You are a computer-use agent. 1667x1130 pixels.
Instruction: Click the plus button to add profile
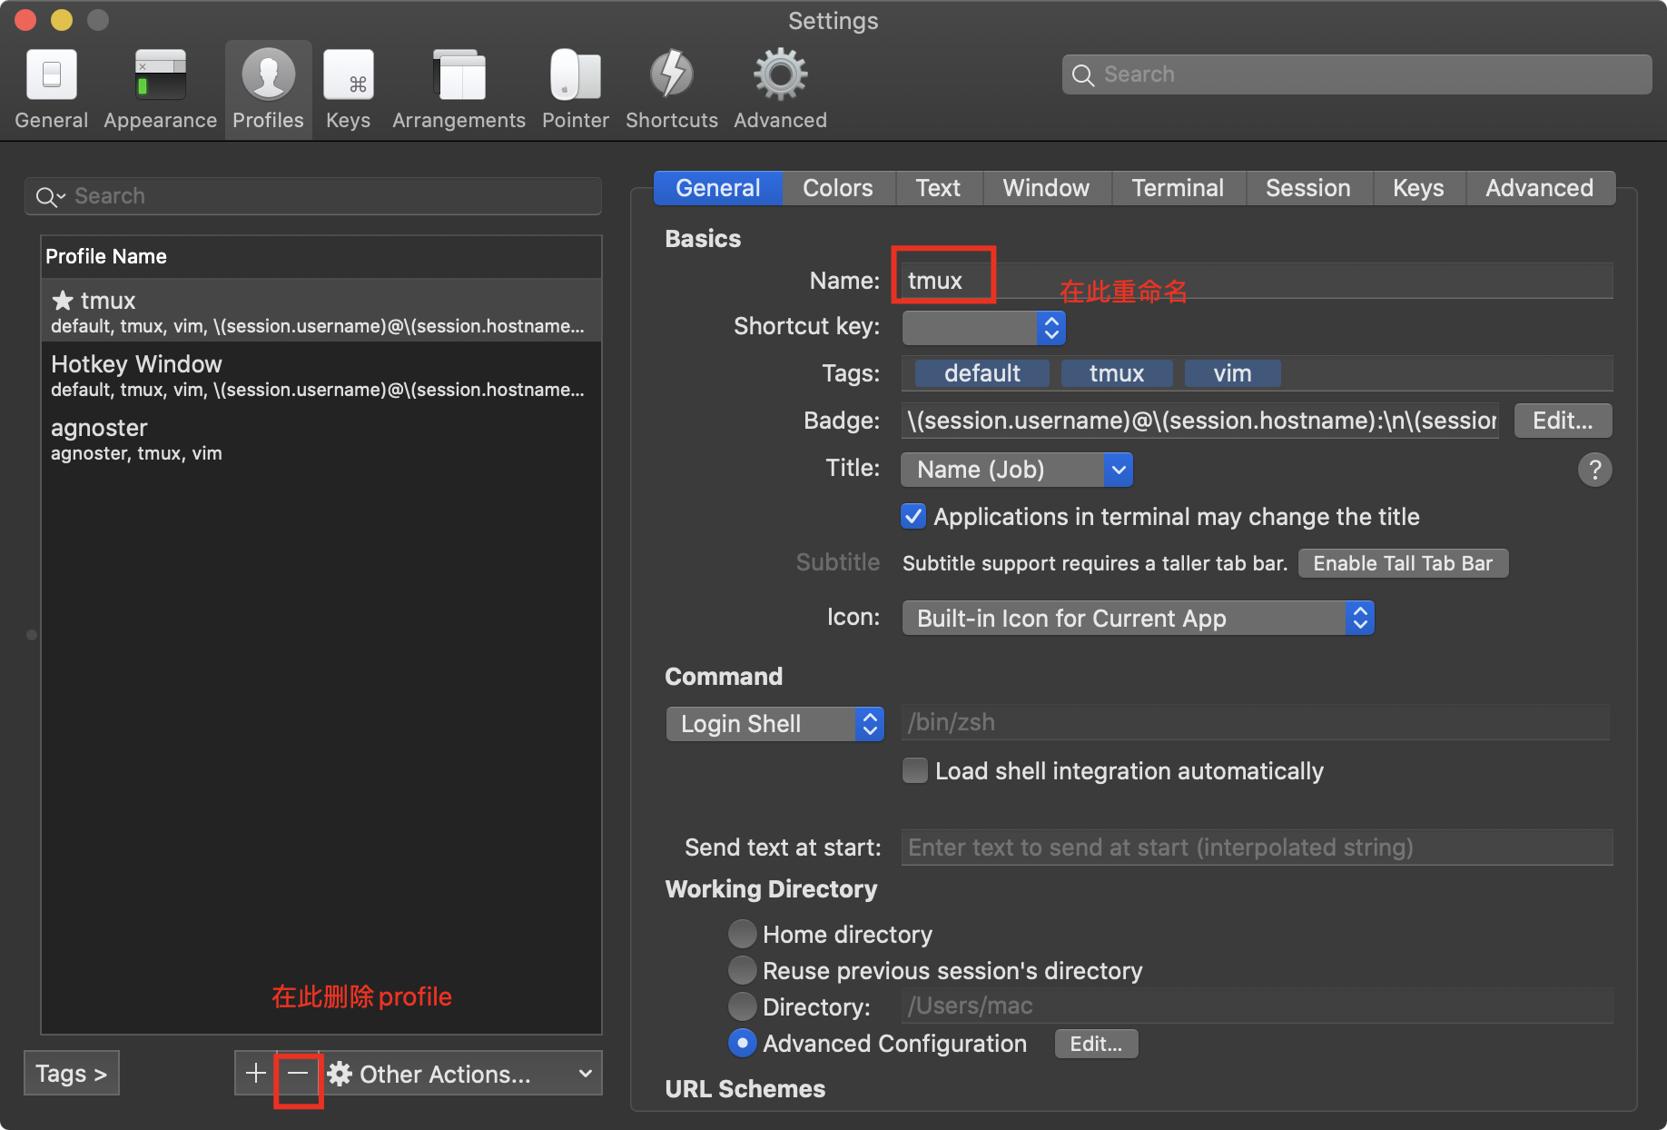(256, 1074)
